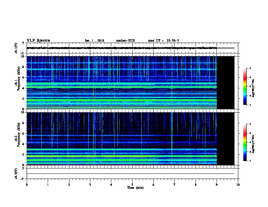Click time axis tick label 7
Image resolution: width=268 pixels, height=207 pixels.
coord(175,184)
